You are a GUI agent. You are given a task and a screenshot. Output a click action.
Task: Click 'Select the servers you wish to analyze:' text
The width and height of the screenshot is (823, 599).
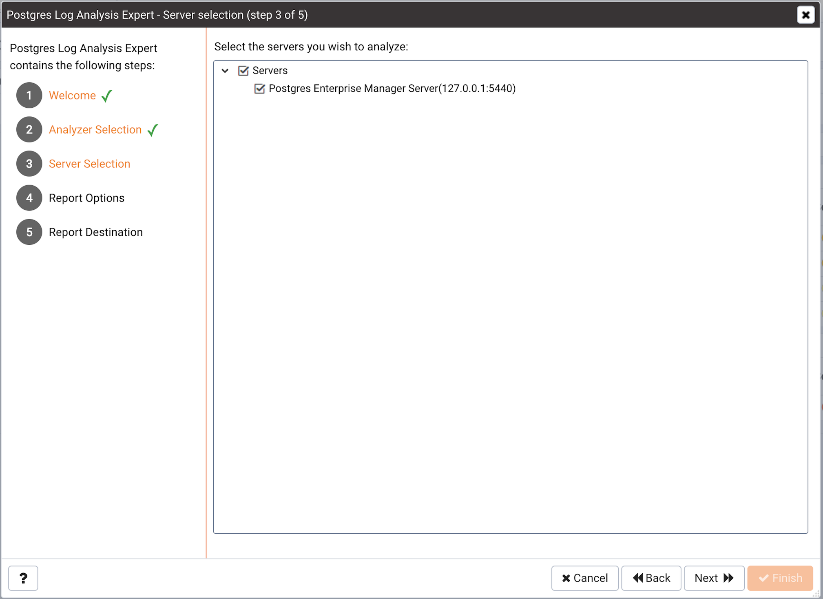pos(311,47)
